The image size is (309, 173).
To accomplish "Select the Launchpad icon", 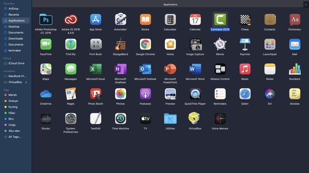I will pyautogui.click(x=270, y=44).
